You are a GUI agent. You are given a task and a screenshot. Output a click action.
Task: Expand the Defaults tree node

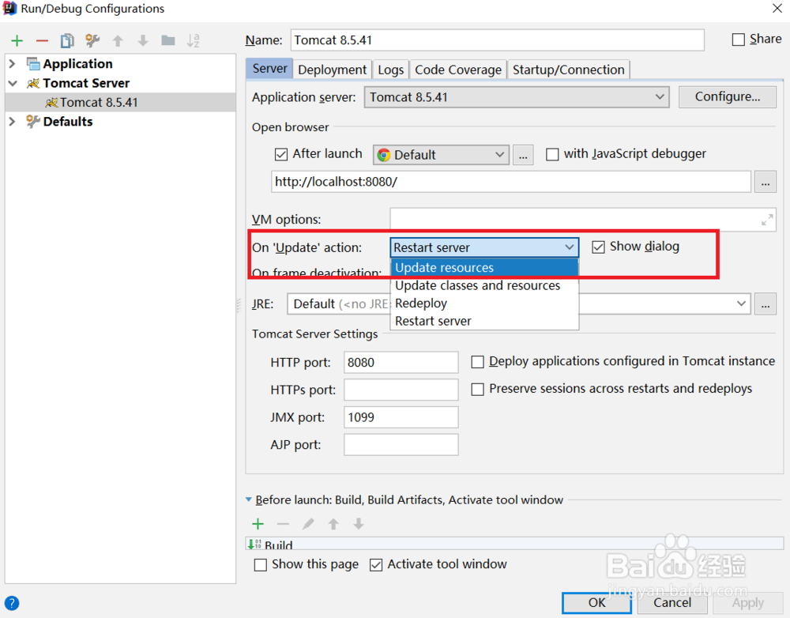tap(13, 122)
